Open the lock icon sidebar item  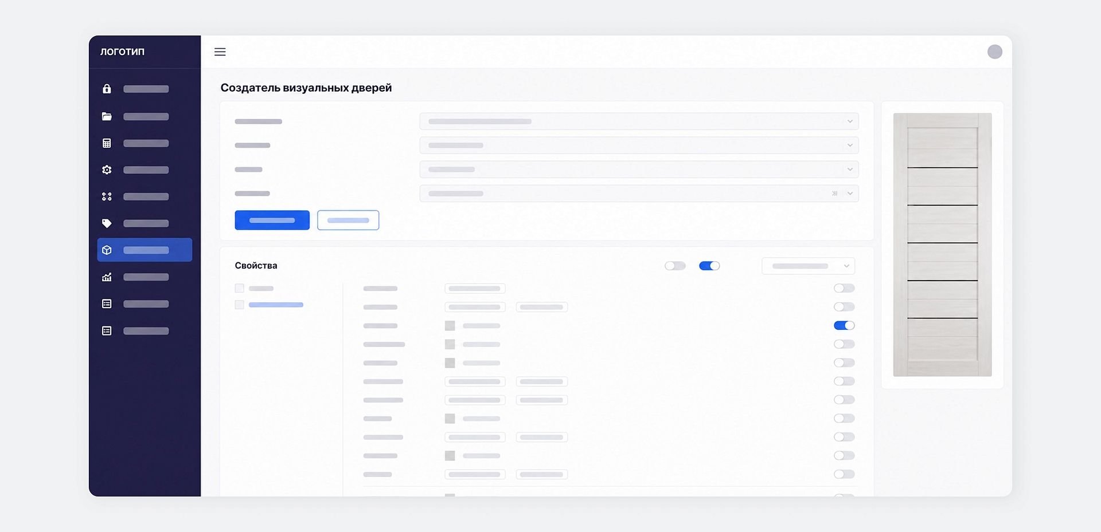[x=107, y=89]
